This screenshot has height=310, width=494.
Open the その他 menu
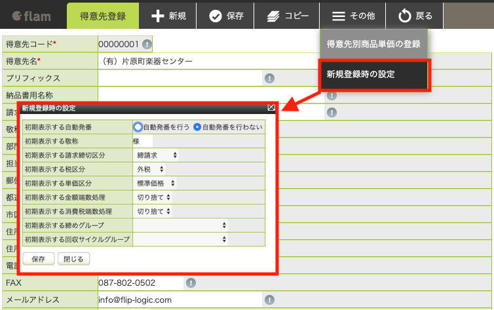(352, 16)
